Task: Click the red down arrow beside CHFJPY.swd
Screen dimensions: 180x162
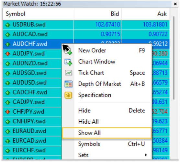Action: [x=8, y=112]
